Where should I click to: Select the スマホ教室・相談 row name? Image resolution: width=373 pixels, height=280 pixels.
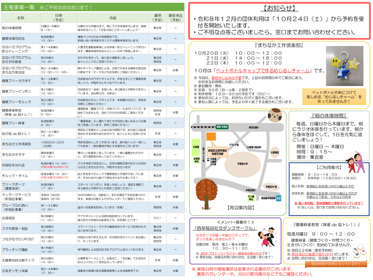pyautogui.click(x=15, y=229)
